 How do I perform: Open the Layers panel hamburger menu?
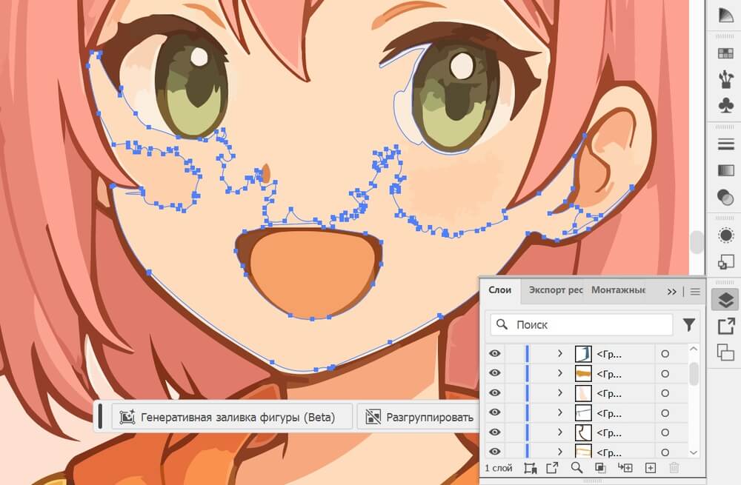pos(695,292)
